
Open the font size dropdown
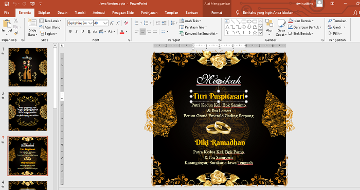(105, 23)
